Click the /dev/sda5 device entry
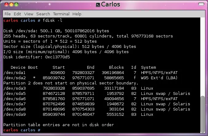Screen dimensions: 208x136 [x=14, y=93]
